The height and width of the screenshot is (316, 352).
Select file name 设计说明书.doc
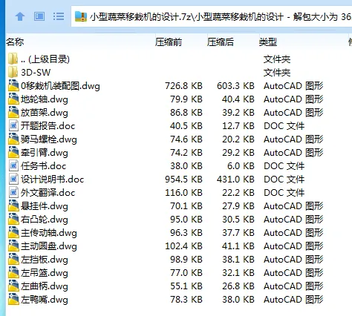pyautogui.click(x=52, y=180)
